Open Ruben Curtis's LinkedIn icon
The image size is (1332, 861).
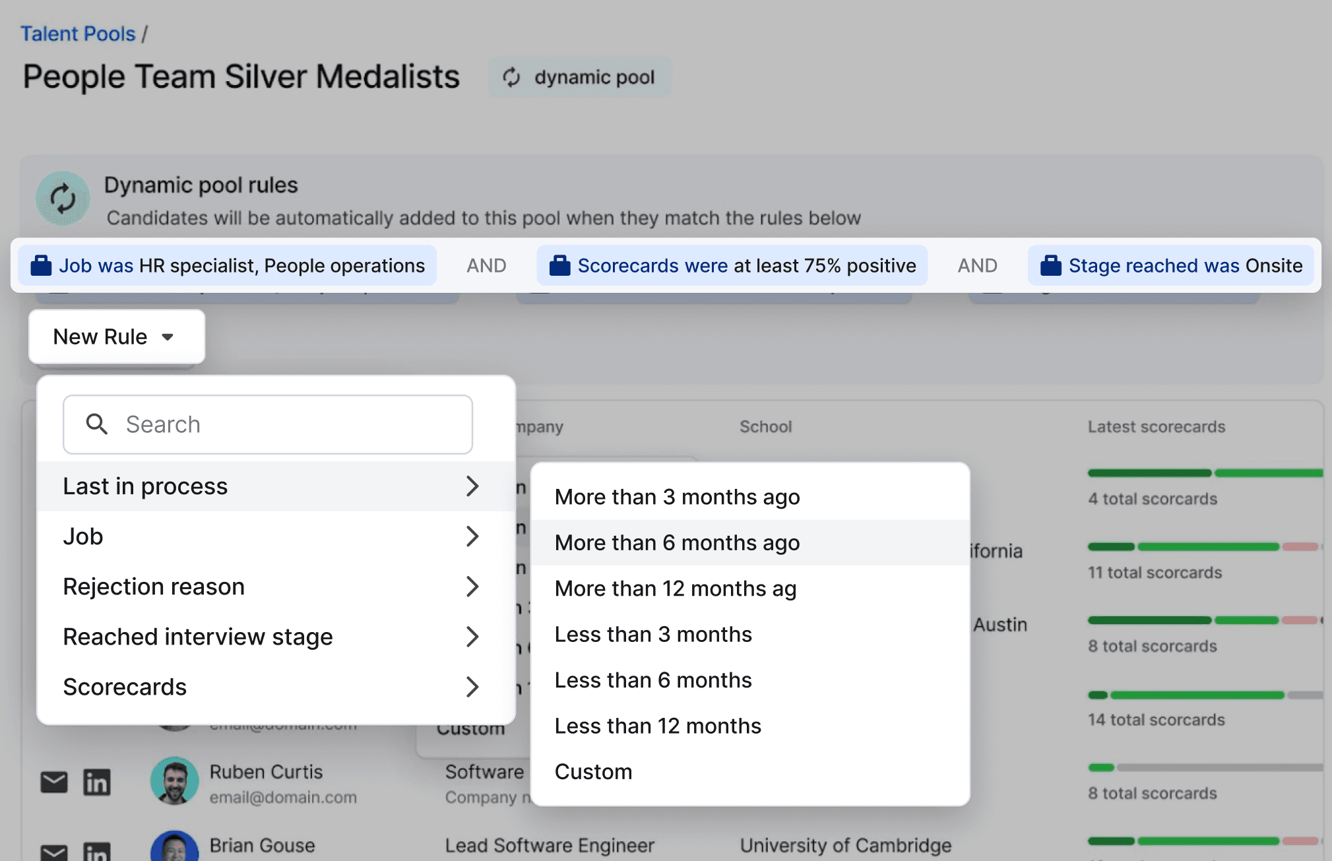point(96,782)
